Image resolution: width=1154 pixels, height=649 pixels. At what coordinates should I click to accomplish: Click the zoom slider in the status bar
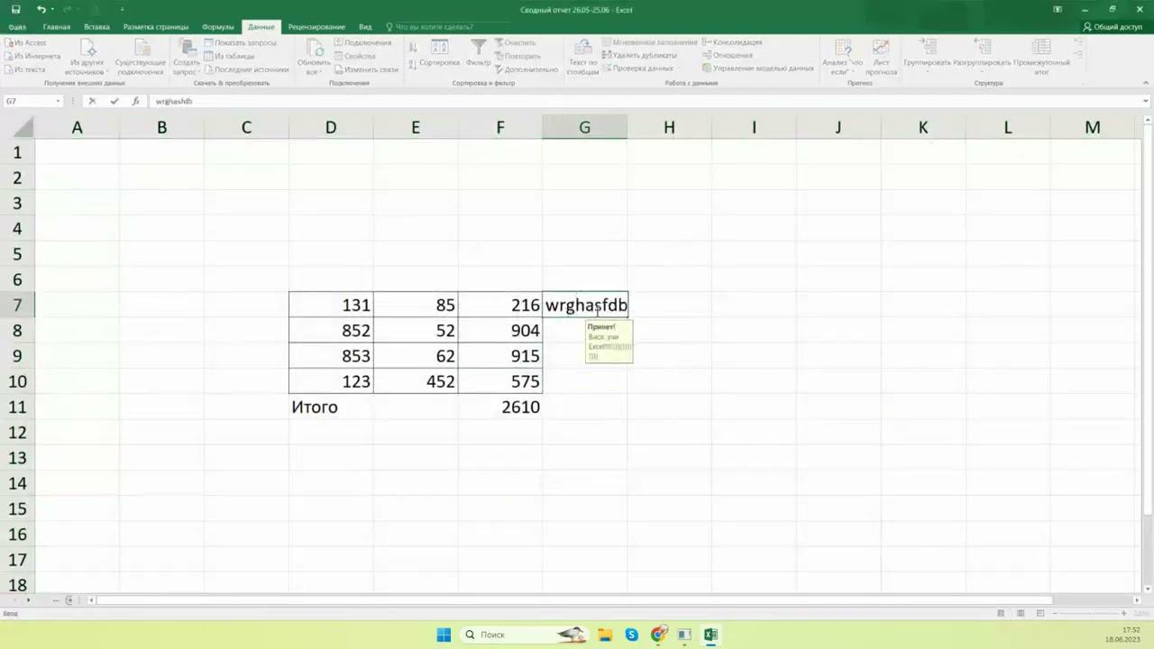(x=1091, y=614)
